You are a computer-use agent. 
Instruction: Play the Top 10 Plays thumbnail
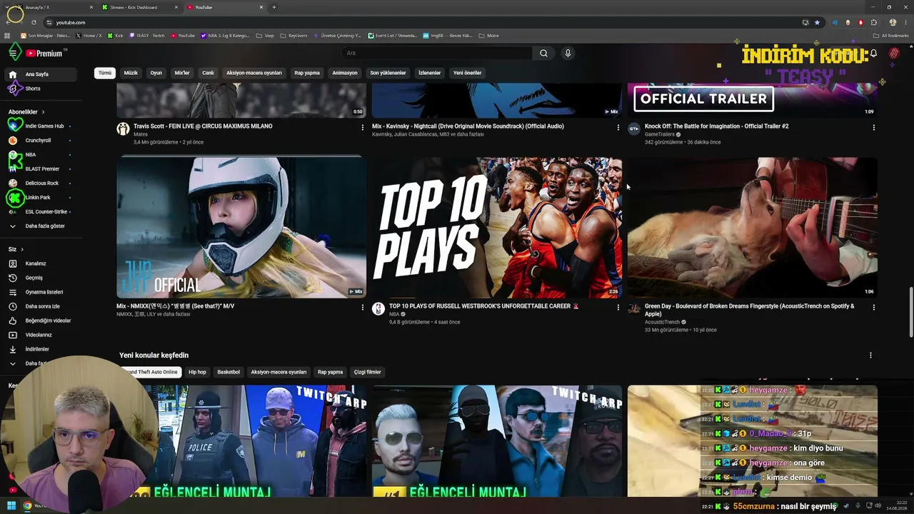(497, 228)
